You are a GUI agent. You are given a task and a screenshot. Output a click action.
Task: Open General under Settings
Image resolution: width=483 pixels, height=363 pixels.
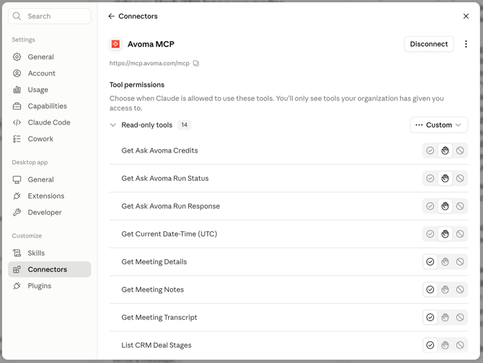[x=50, y=57]
